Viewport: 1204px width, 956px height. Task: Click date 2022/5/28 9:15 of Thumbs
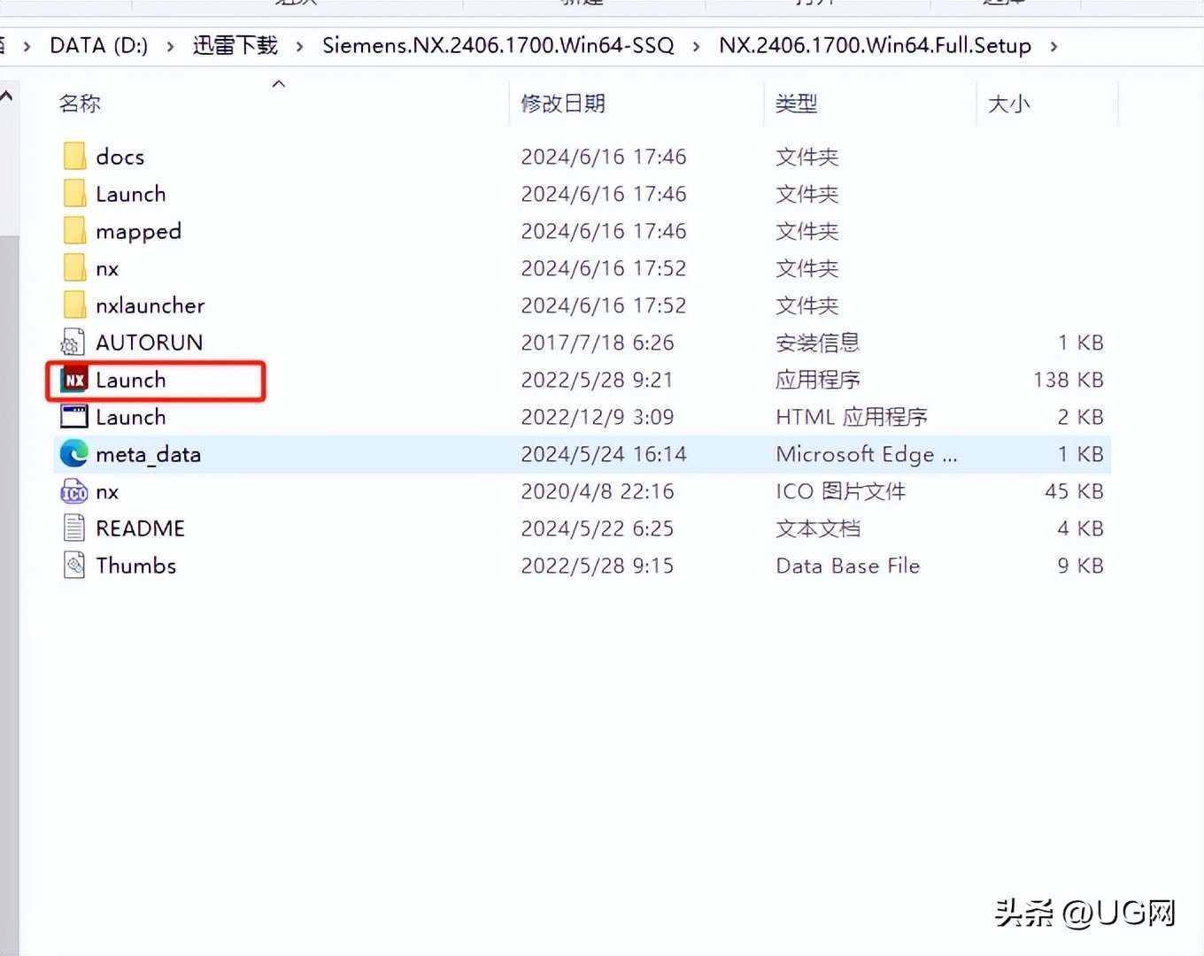(x=598, y=566)
